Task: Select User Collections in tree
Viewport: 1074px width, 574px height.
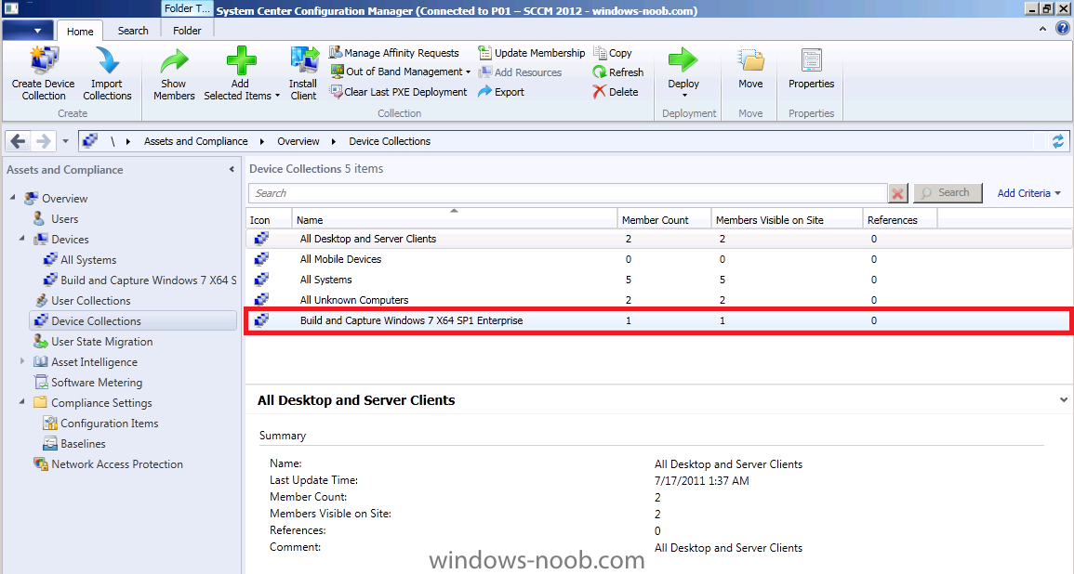Action: (x=90, y=300)
